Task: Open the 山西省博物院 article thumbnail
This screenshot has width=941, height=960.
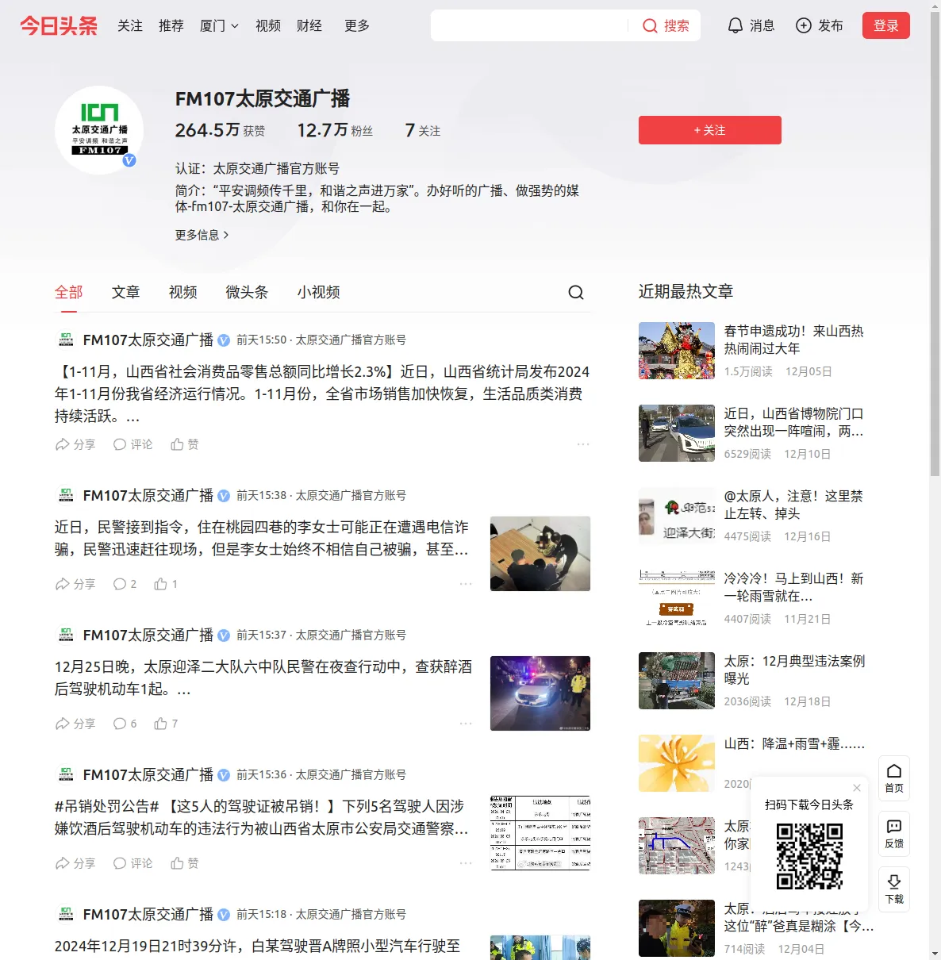Action: tap(677, 433)
